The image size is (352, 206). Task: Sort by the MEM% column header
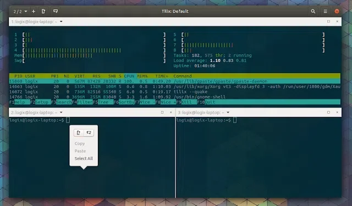142,76
